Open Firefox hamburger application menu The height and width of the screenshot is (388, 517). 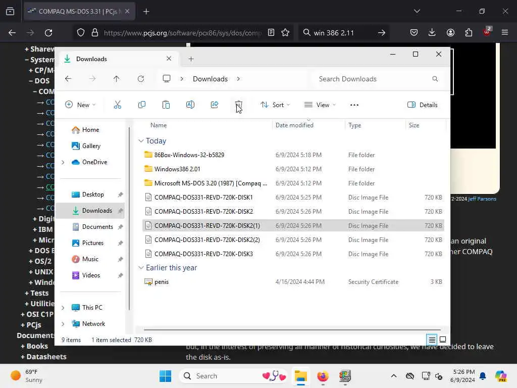coord(505,33)
